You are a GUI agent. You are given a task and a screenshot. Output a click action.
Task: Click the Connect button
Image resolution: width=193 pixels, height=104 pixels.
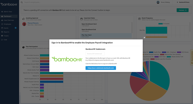point(182,10)
